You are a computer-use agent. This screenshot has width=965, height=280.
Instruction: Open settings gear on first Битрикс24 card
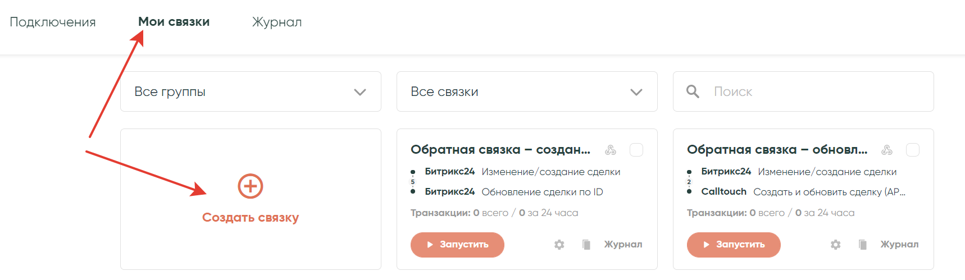[559, 245]
